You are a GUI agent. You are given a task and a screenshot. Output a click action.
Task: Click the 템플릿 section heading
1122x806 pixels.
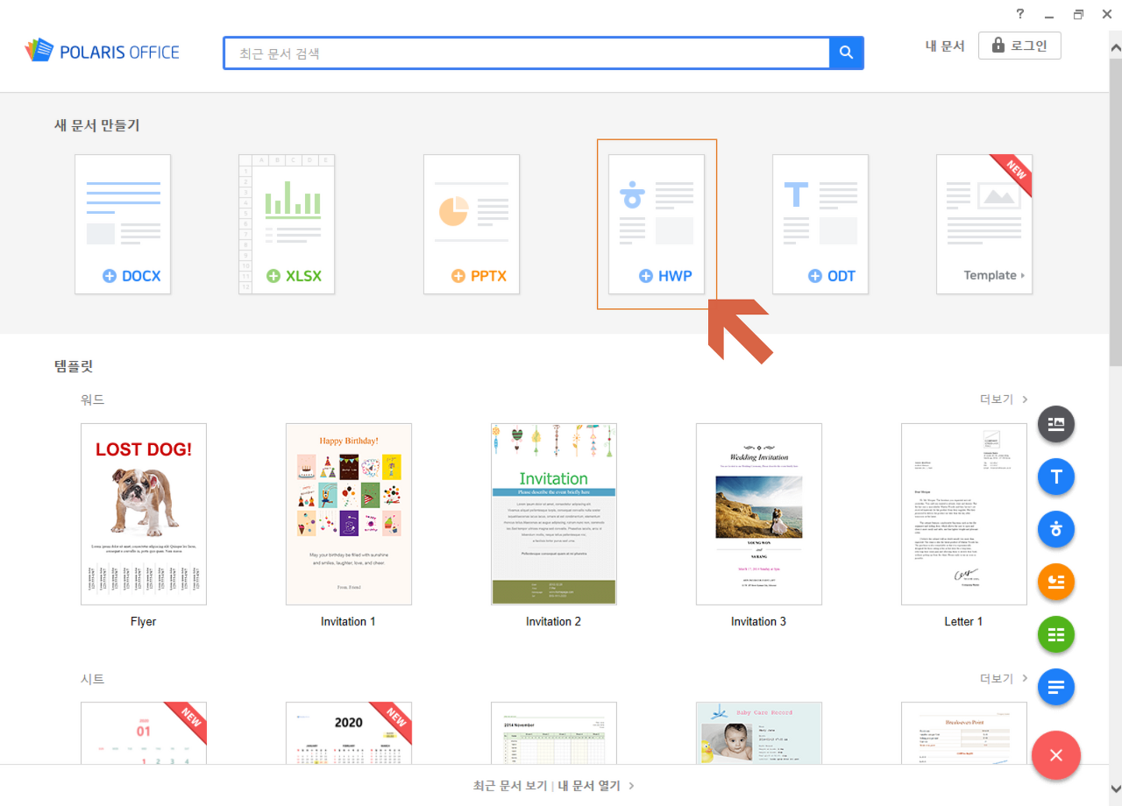pyautogui.click(x=74, y=366)
